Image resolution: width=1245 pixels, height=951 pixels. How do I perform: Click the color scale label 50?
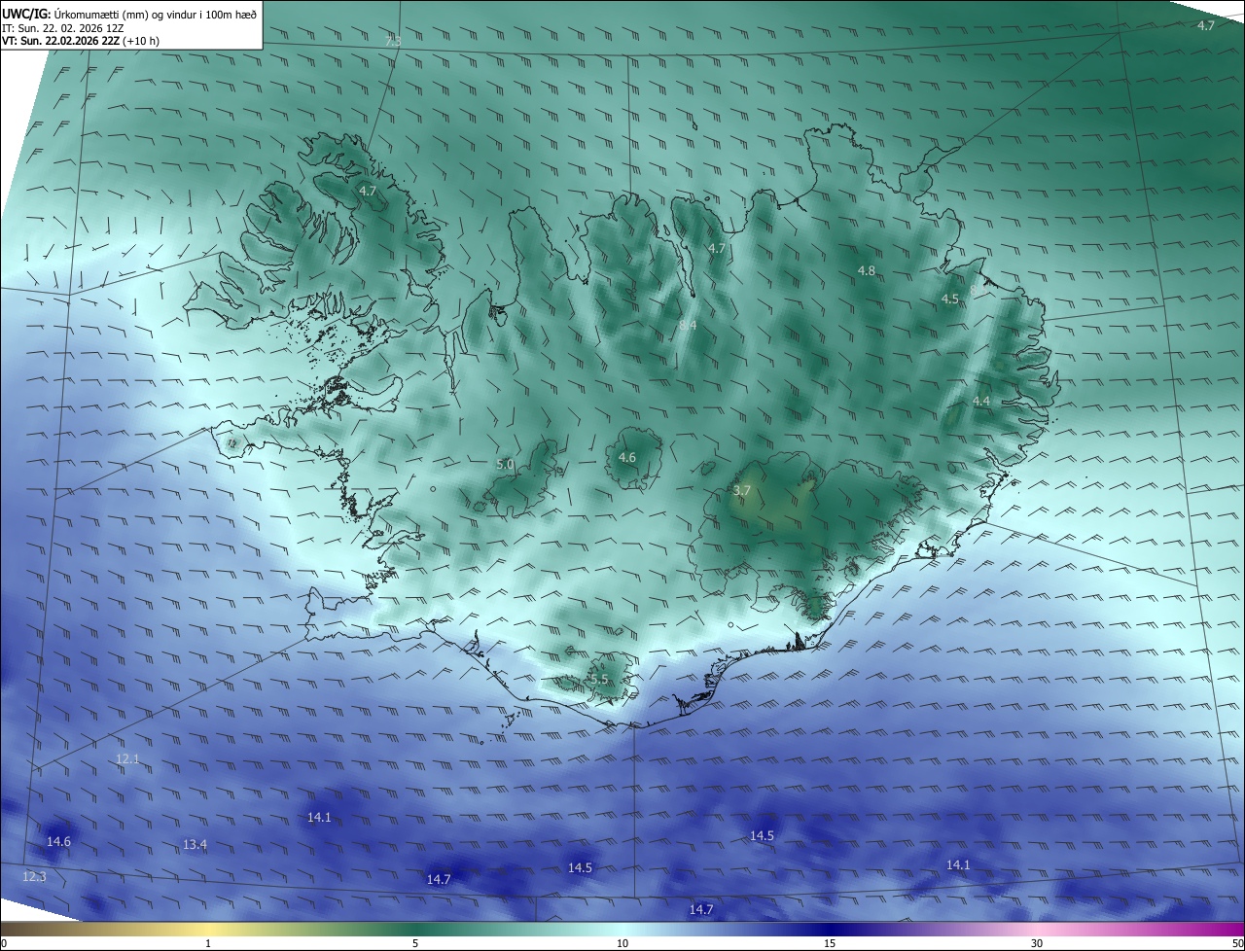[x=1237, y=943]
